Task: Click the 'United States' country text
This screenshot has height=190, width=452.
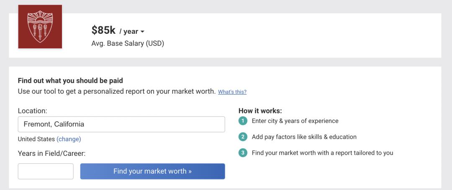Action: (36, 139)
